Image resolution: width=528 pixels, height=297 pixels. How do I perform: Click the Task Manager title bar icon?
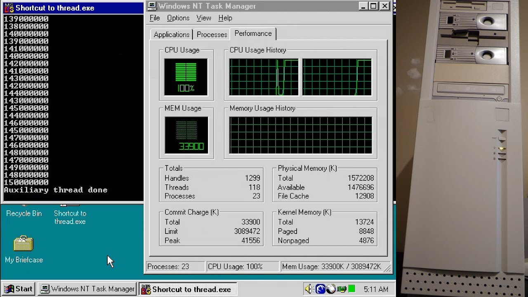click(152, 6)
